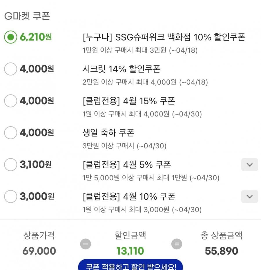This screenshot has height=270, width=261.
Task: Click the 3,100원 discount amount label
Action: click(36, 165)
